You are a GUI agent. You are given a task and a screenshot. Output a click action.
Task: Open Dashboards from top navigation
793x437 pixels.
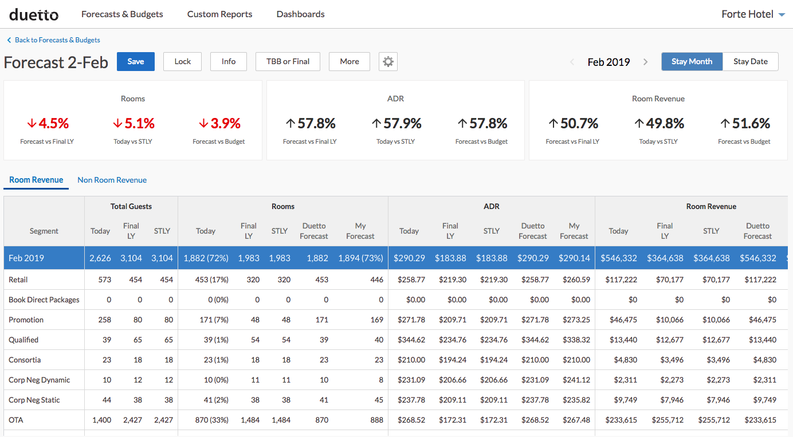point(300,14)
